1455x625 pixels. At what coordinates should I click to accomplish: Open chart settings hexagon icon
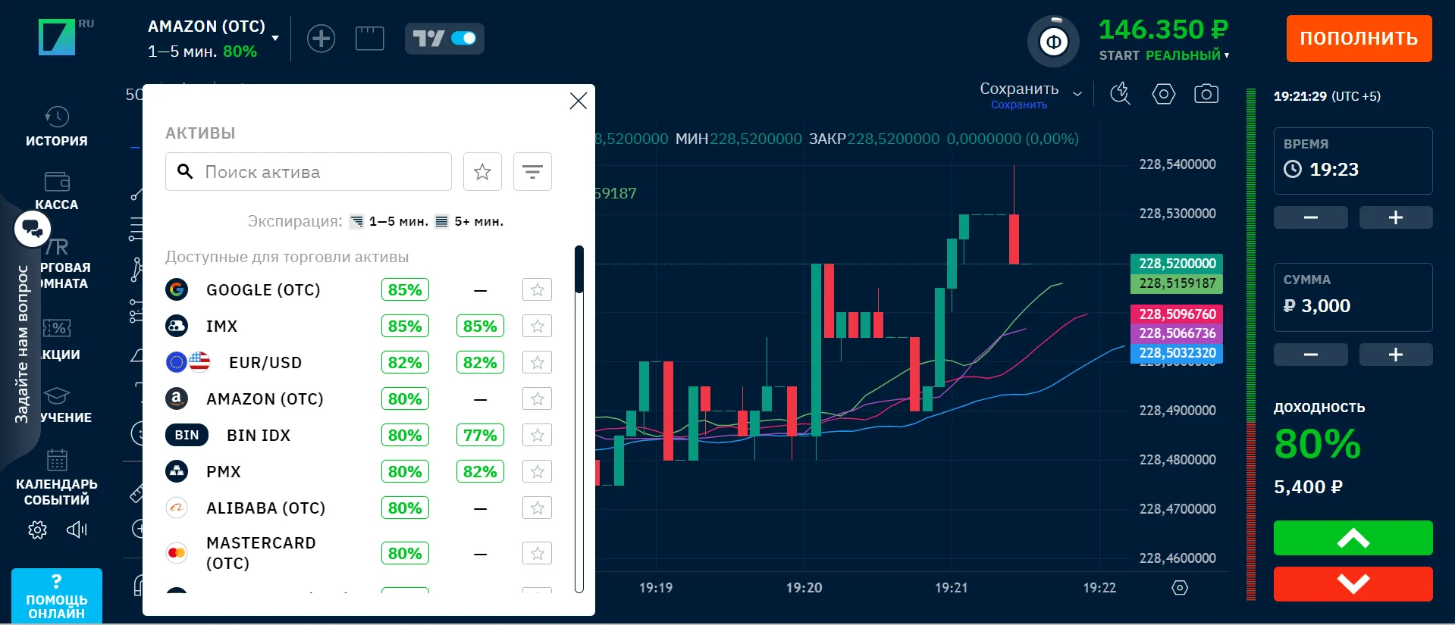1163,94
